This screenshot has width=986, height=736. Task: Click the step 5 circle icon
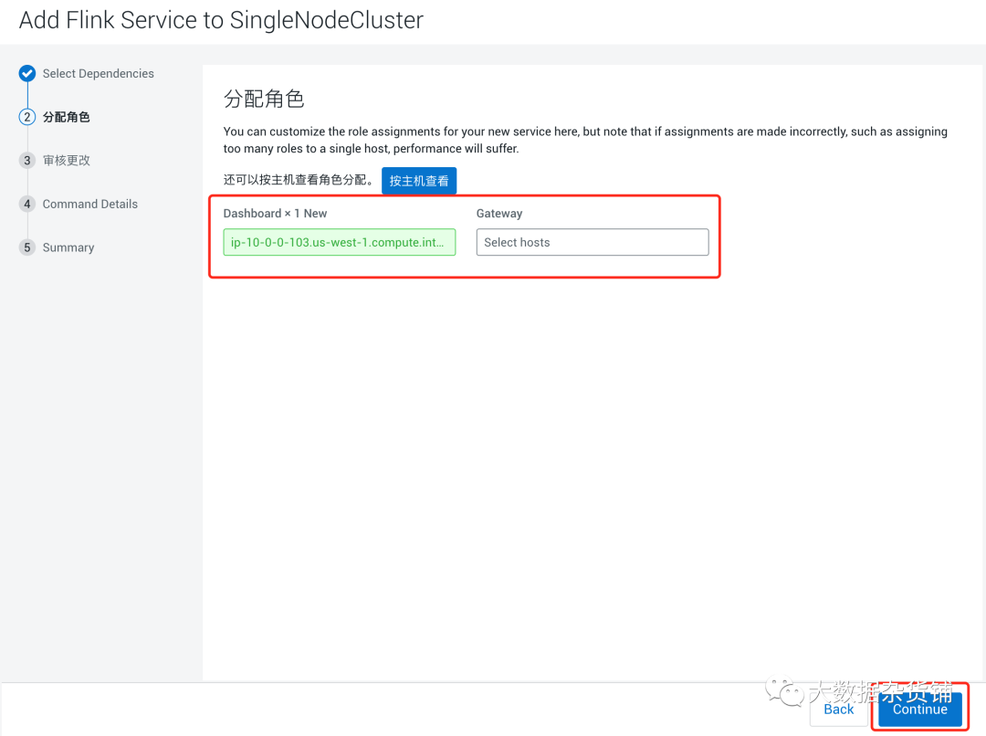click(27, 247)
